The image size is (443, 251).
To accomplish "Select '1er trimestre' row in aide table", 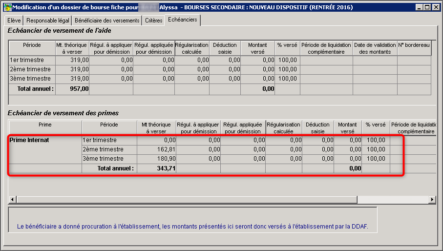I will click(220, 60).
